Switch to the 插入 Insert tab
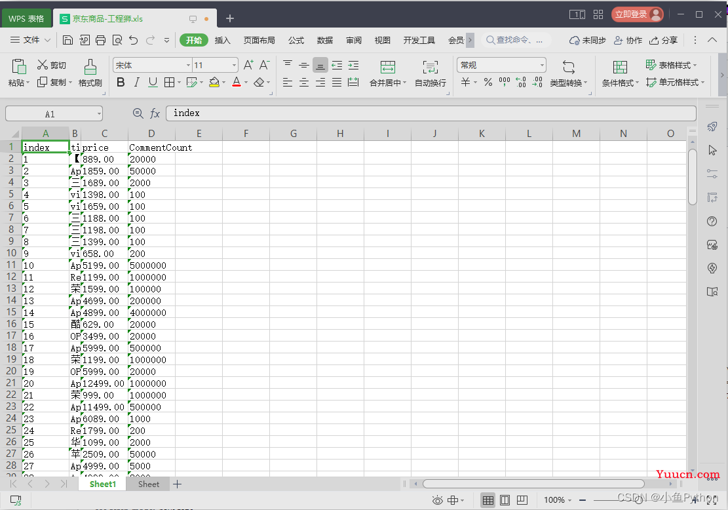Viewport: 728px width, 510px height. [222, 41]
